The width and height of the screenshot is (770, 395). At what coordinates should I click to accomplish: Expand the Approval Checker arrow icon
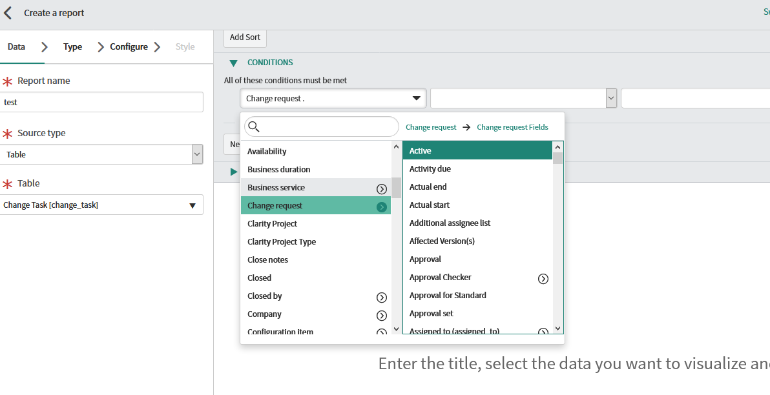click(x=543, y=278)
